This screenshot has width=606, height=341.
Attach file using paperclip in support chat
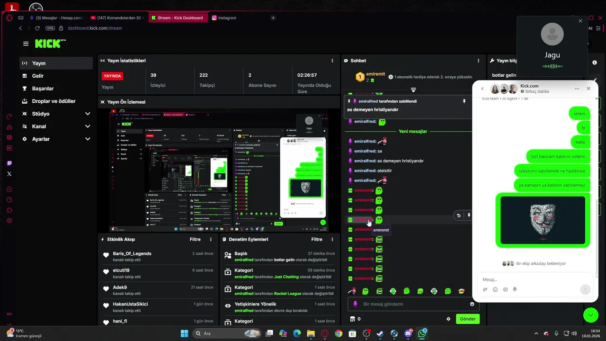click(x=485, y=289)
